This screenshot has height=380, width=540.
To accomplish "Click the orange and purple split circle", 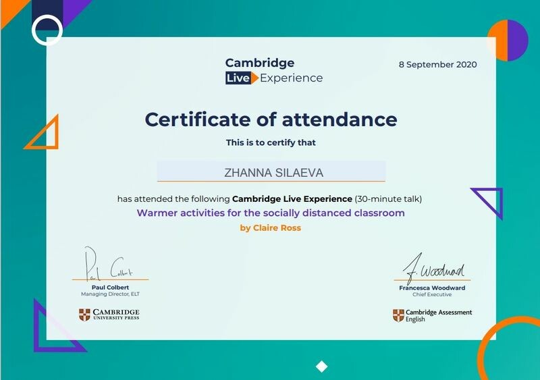I will [507, 40].
